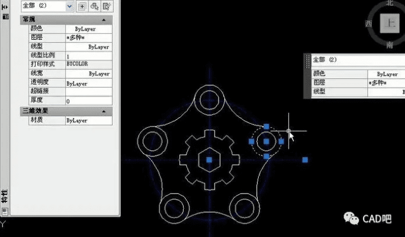Screen dimensions: 405x237
Task: Select the 图层 value field in palette
Action: pyautogui.click(x=89, y=37)
